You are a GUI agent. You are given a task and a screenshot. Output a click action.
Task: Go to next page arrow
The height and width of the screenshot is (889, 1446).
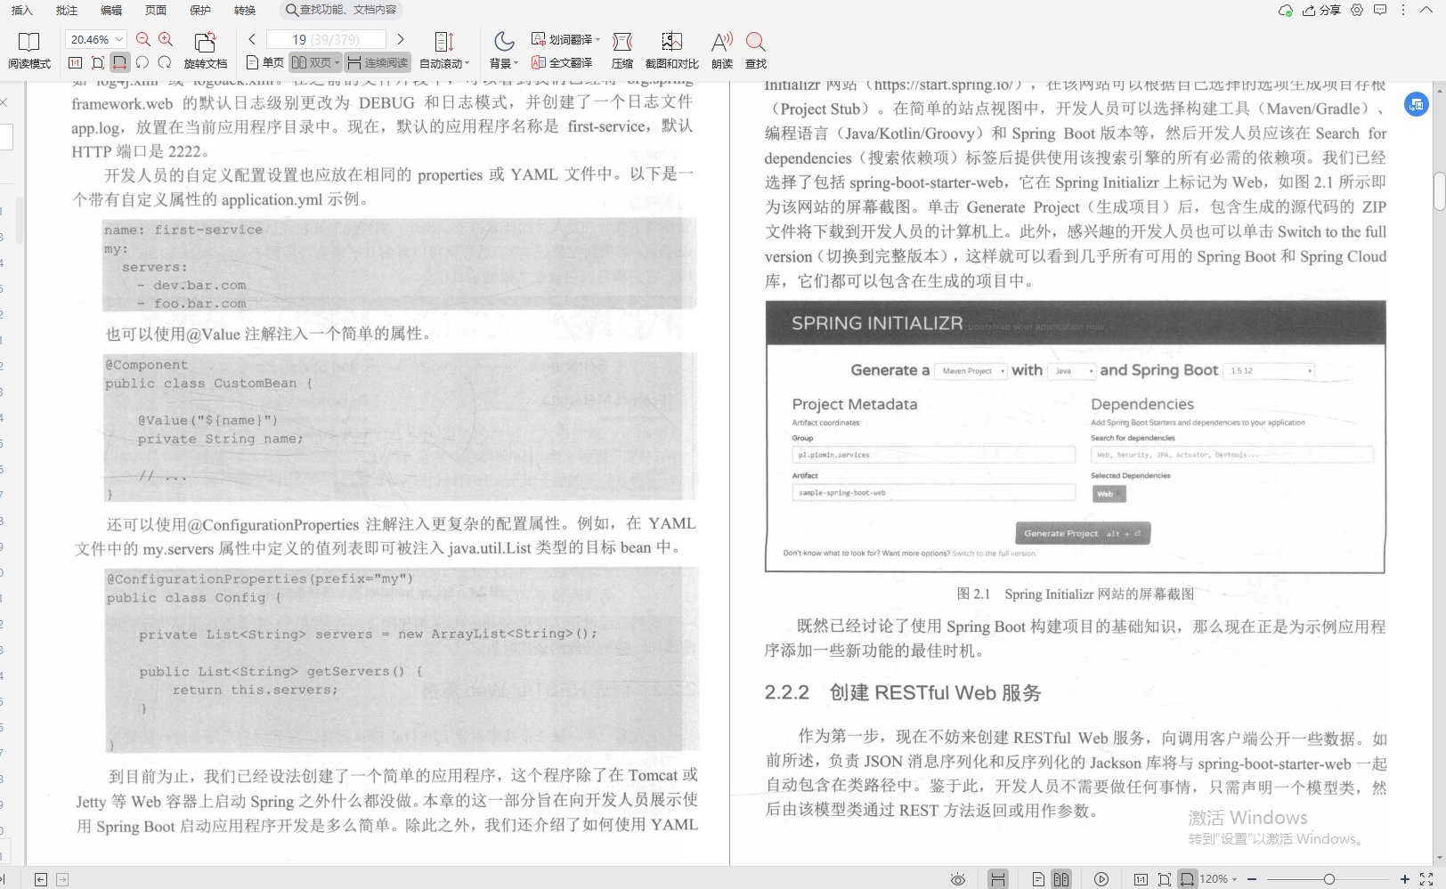click(401, 39)
